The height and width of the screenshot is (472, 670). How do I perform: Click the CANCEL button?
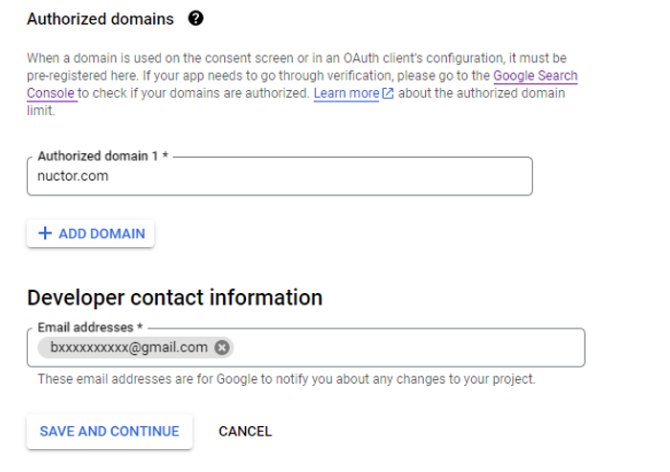tap(245, 432)
